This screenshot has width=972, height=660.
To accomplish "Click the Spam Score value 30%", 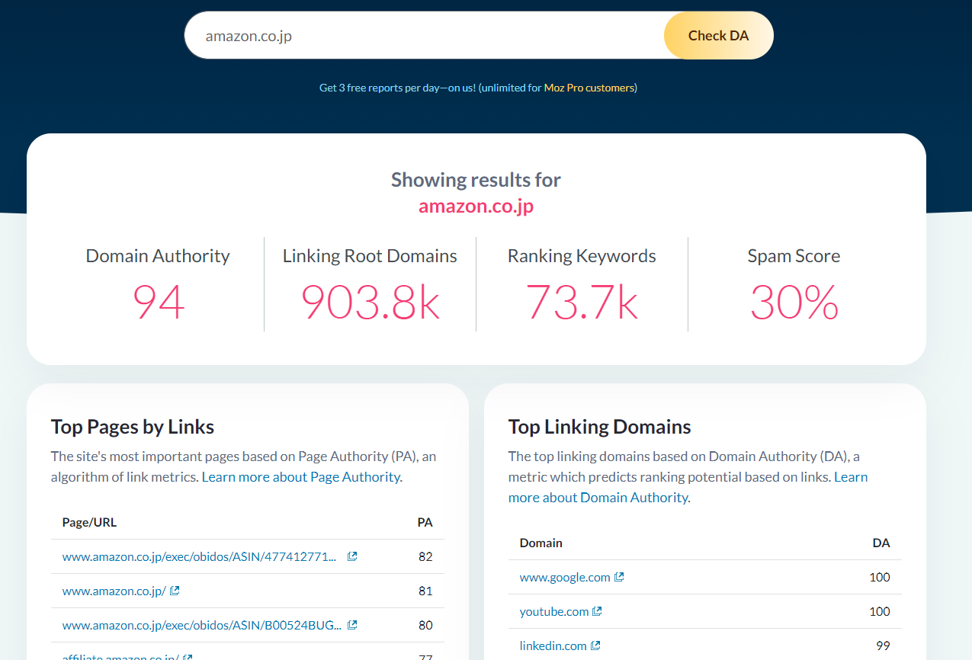I will coord(794,302).
